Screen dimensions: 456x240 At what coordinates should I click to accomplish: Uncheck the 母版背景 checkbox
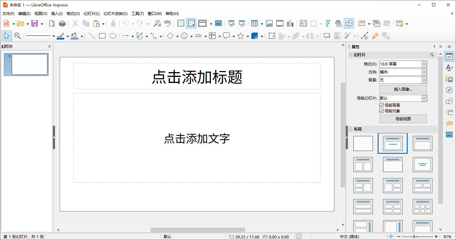[381, 105]
